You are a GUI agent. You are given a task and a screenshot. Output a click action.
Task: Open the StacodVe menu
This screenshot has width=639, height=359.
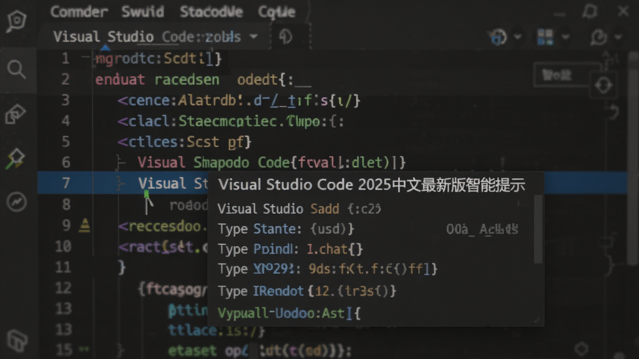tap(211, 12)
